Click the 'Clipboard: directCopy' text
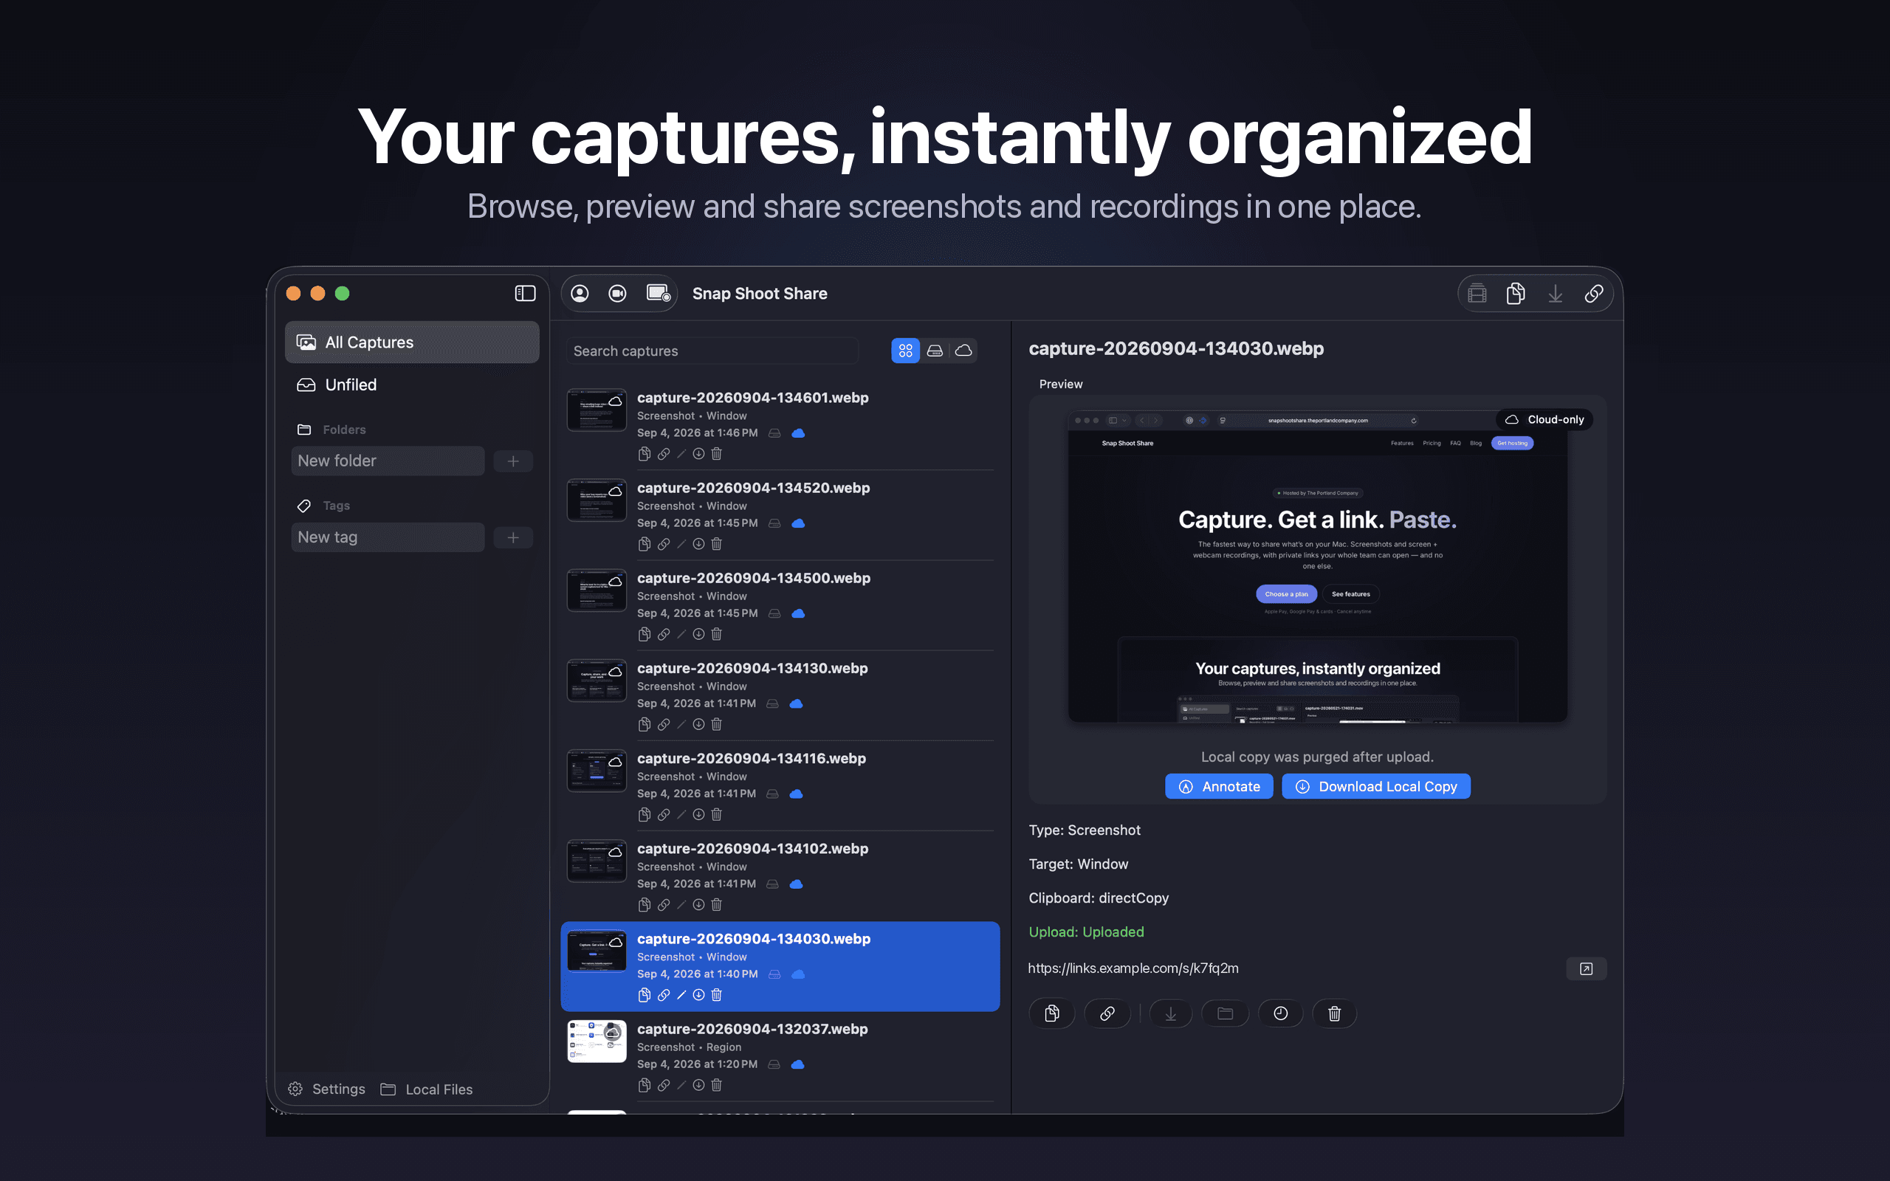 pos(1099,898)
